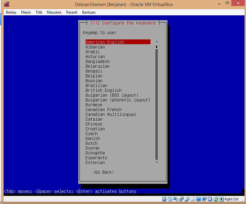Select British English keymap
This screenshot has width=246, height=204.
[118, 90]
